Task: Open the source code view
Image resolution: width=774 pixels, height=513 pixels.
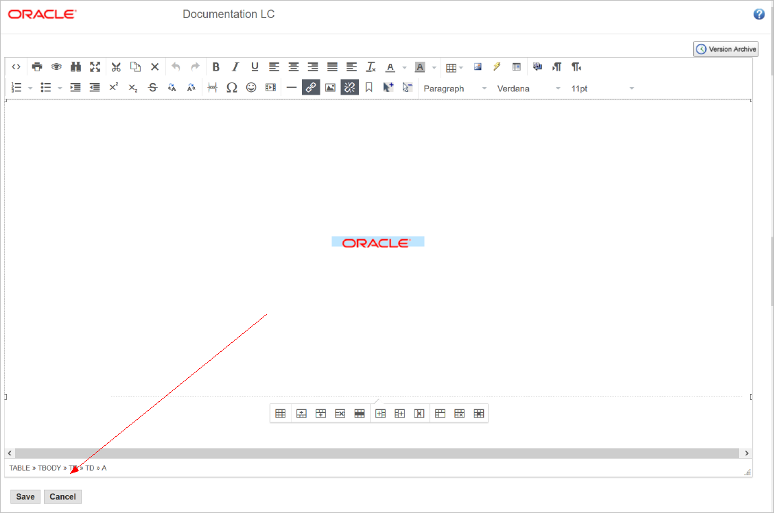Action: (16, 67)
